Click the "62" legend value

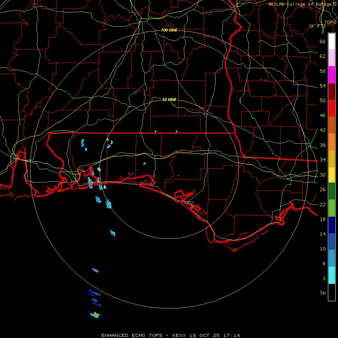(323, 56)
